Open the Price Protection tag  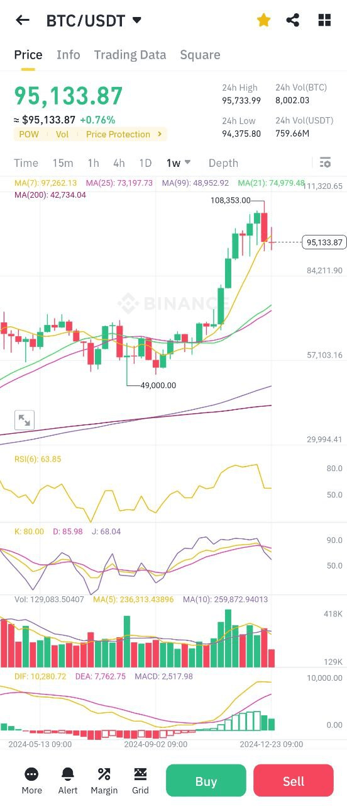pos(118,134)
